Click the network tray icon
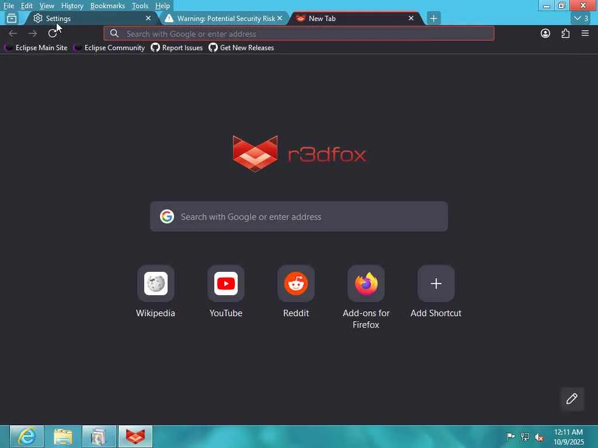 (x=525, y=436)
